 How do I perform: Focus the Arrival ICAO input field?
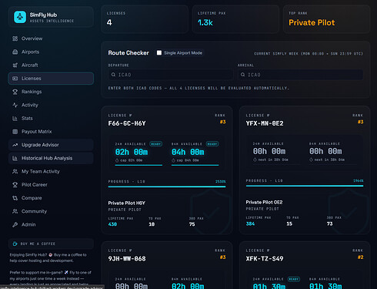click(x=300, y=75)
